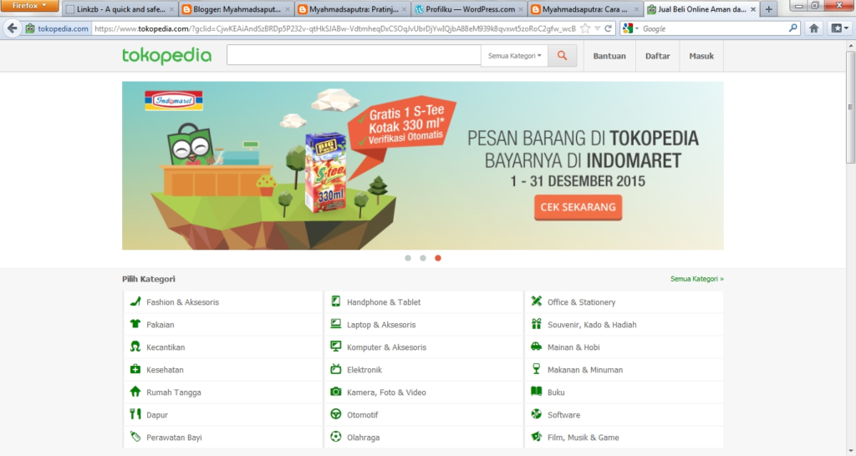Click the Souvenir, Kado & Hadiah gift icon
Image resolution: width=856 pixels, height=456 pixels.
pos(537,323)
